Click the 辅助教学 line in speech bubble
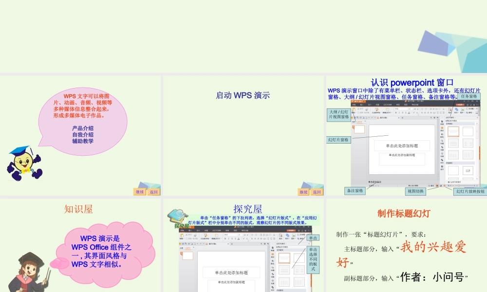The height and width of the screenshot is (292, 487). point(83,141)
